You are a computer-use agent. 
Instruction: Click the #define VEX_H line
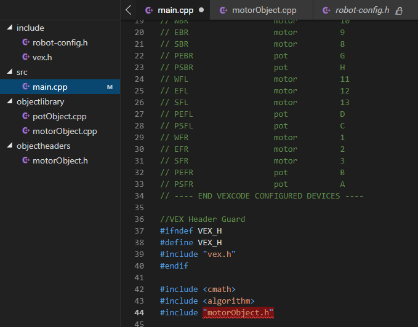click(191, 243)
